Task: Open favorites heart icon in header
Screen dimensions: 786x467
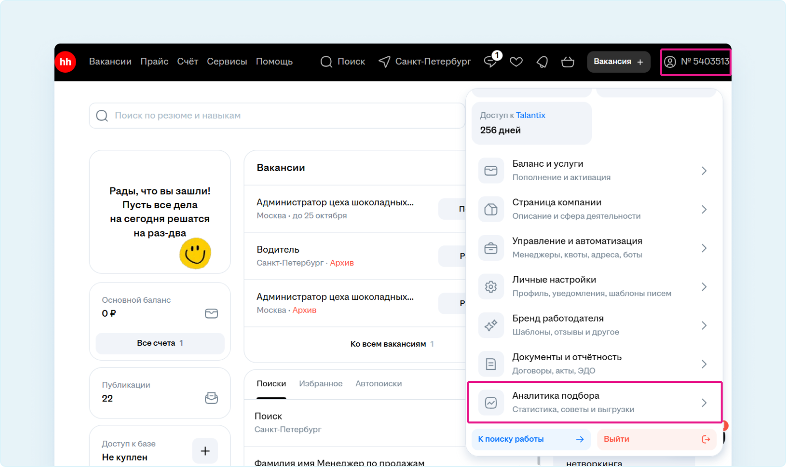Action: (x=516, y=62)
